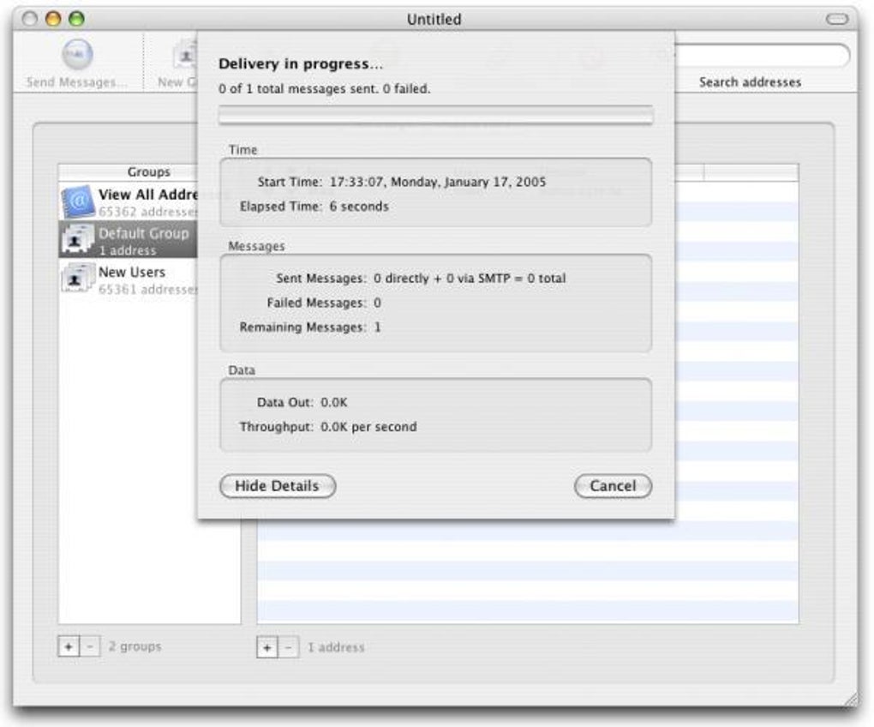Add a new group with plus button

(x=69, y=646)
